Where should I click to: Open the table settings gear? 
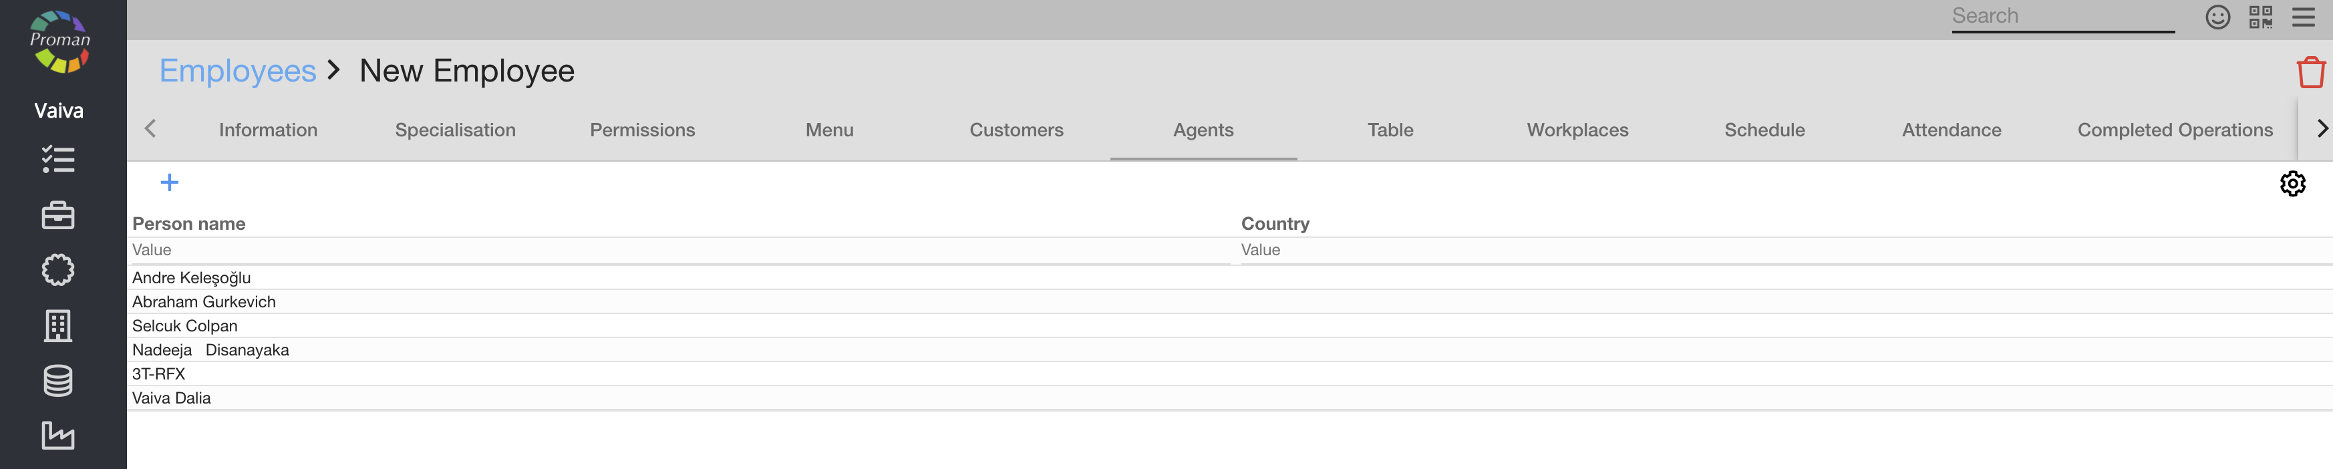click(2292, 184)
